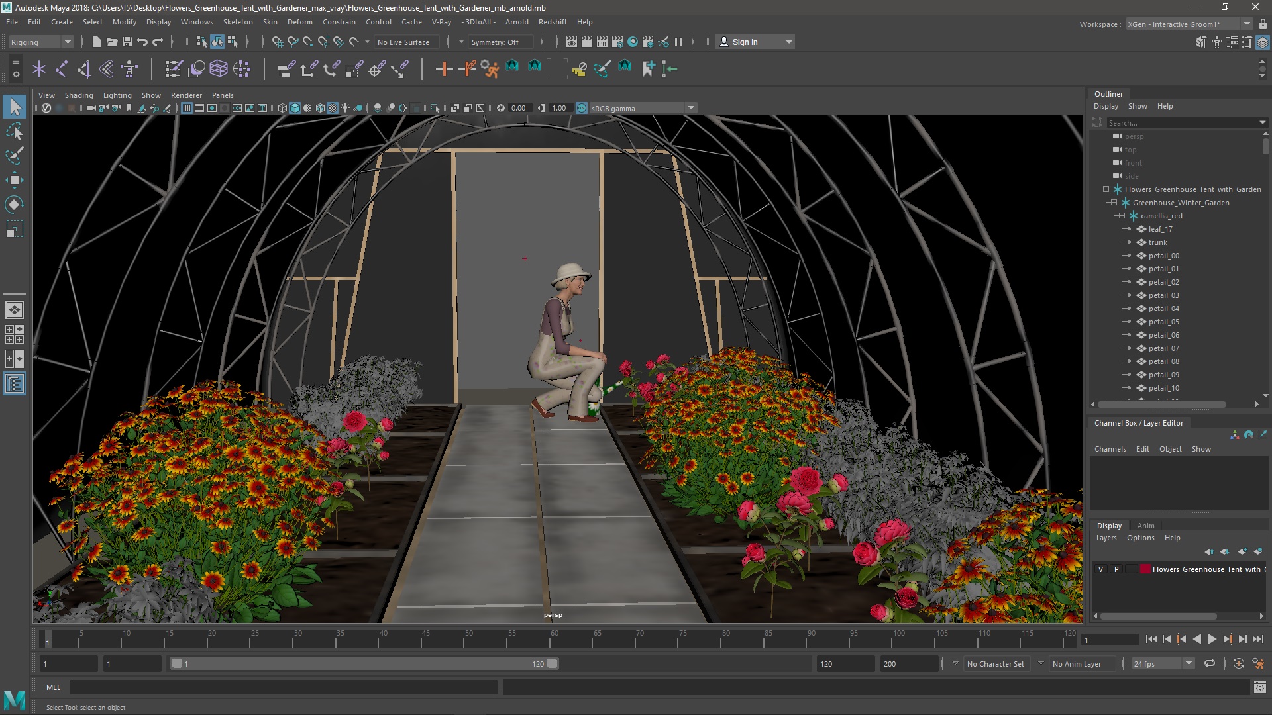Collapse camellia_red node in Outliner
Screen dimensions: 1272x715
click(x=1122, y=216)
